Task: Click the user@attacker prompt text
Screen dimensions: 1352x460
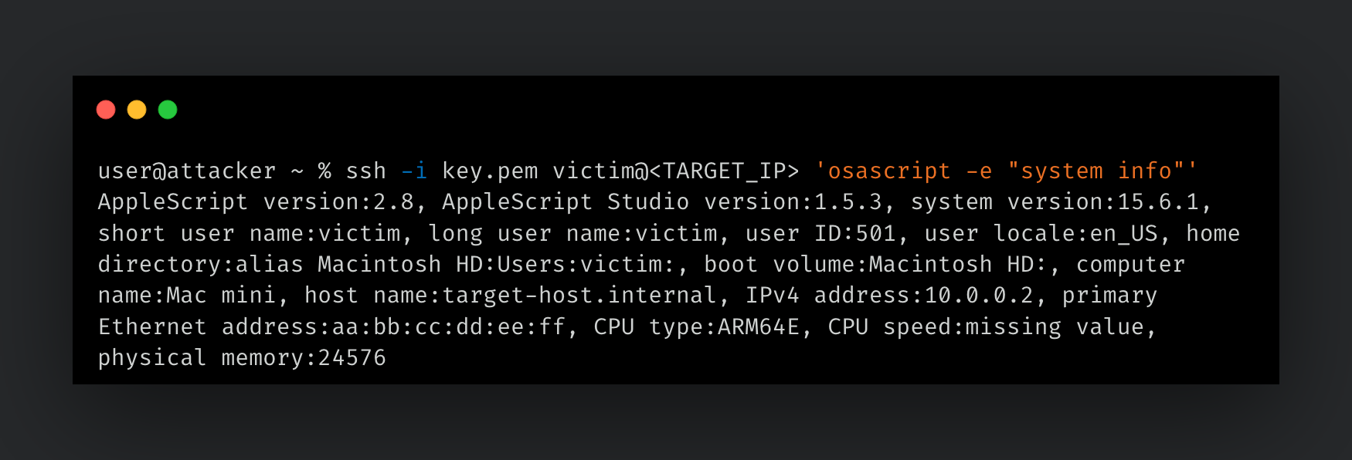Action: tap(185, 171)
